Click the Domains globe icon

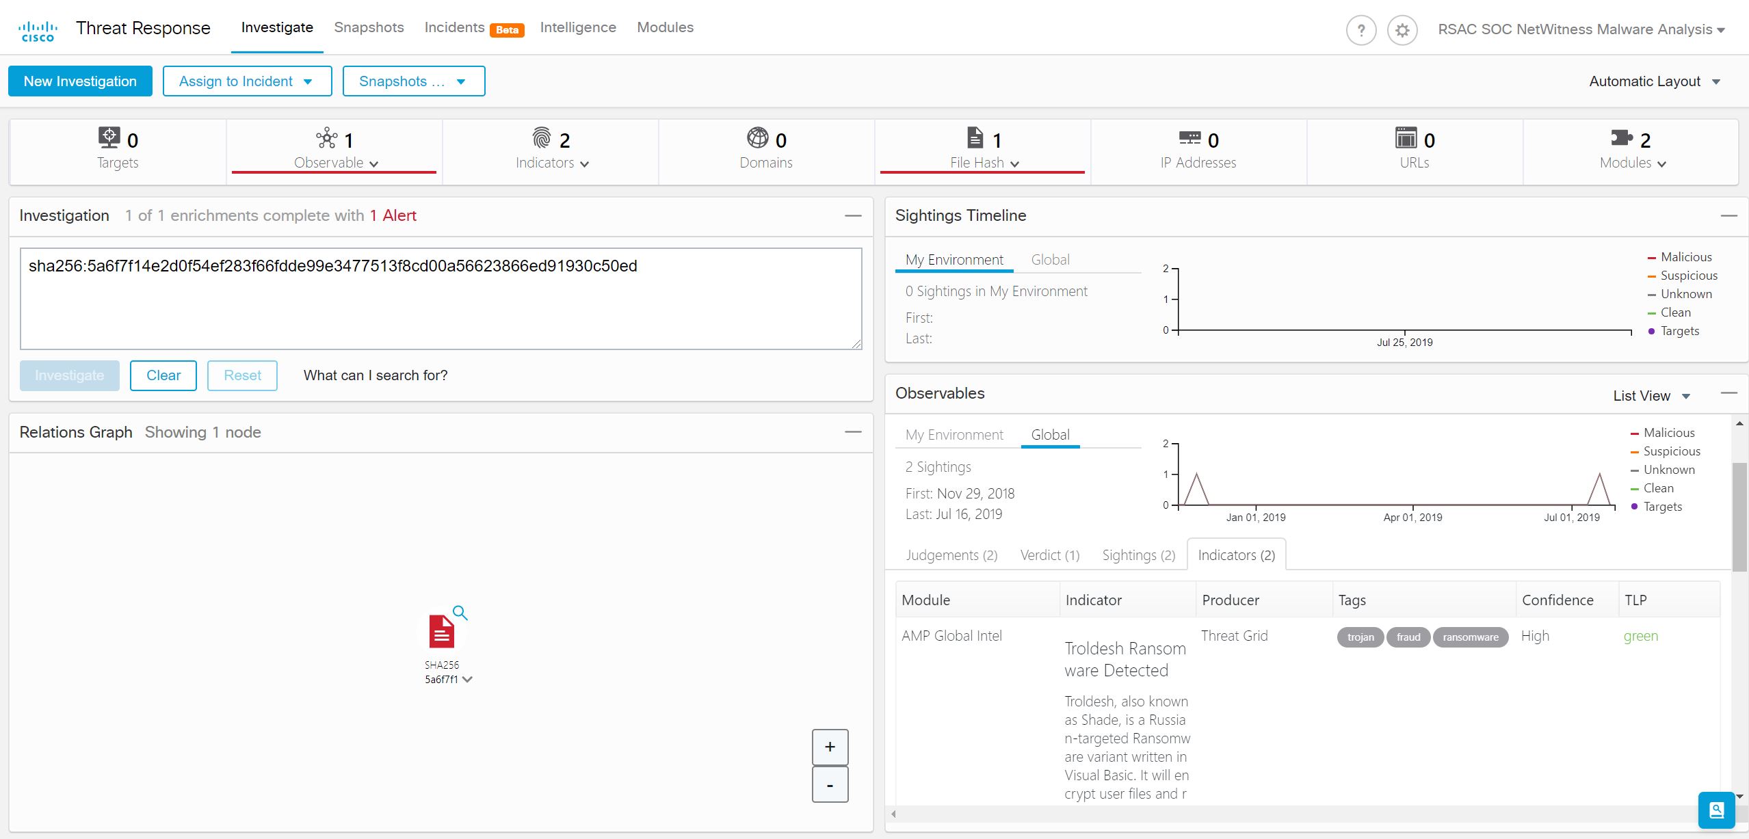(757, 138)
